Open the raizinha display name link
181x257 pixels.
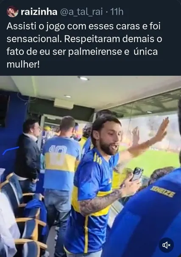[x=39, y=11]
